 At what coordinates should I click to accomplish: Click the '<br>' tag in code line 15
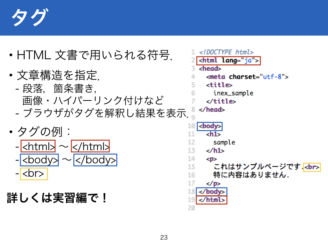[x=312, y=167]
